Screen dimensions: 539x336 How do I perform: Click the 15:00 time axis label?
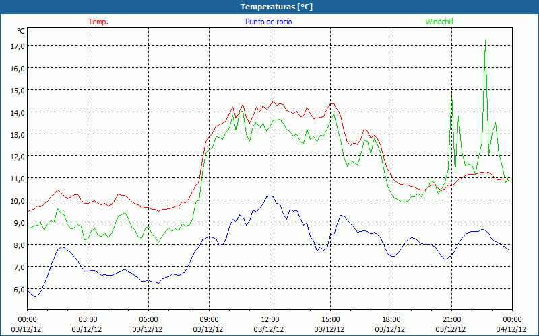331,320
